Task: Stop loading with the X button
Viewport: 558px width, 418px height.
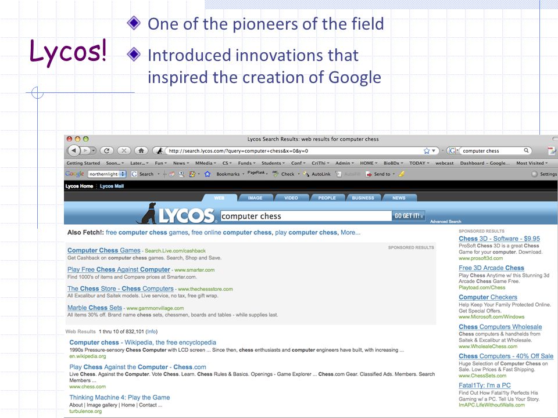Action: tap(124, 151)
